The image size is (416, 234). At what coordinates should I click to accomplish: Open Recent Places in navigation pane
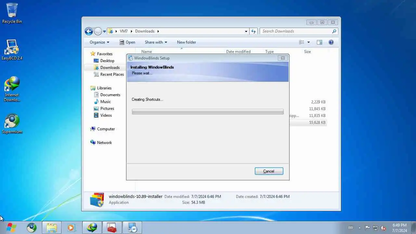click(x=112, y=74)
